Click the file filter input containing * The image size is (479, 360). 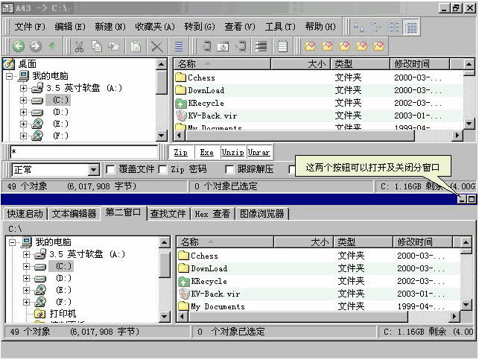click(84, 151)
